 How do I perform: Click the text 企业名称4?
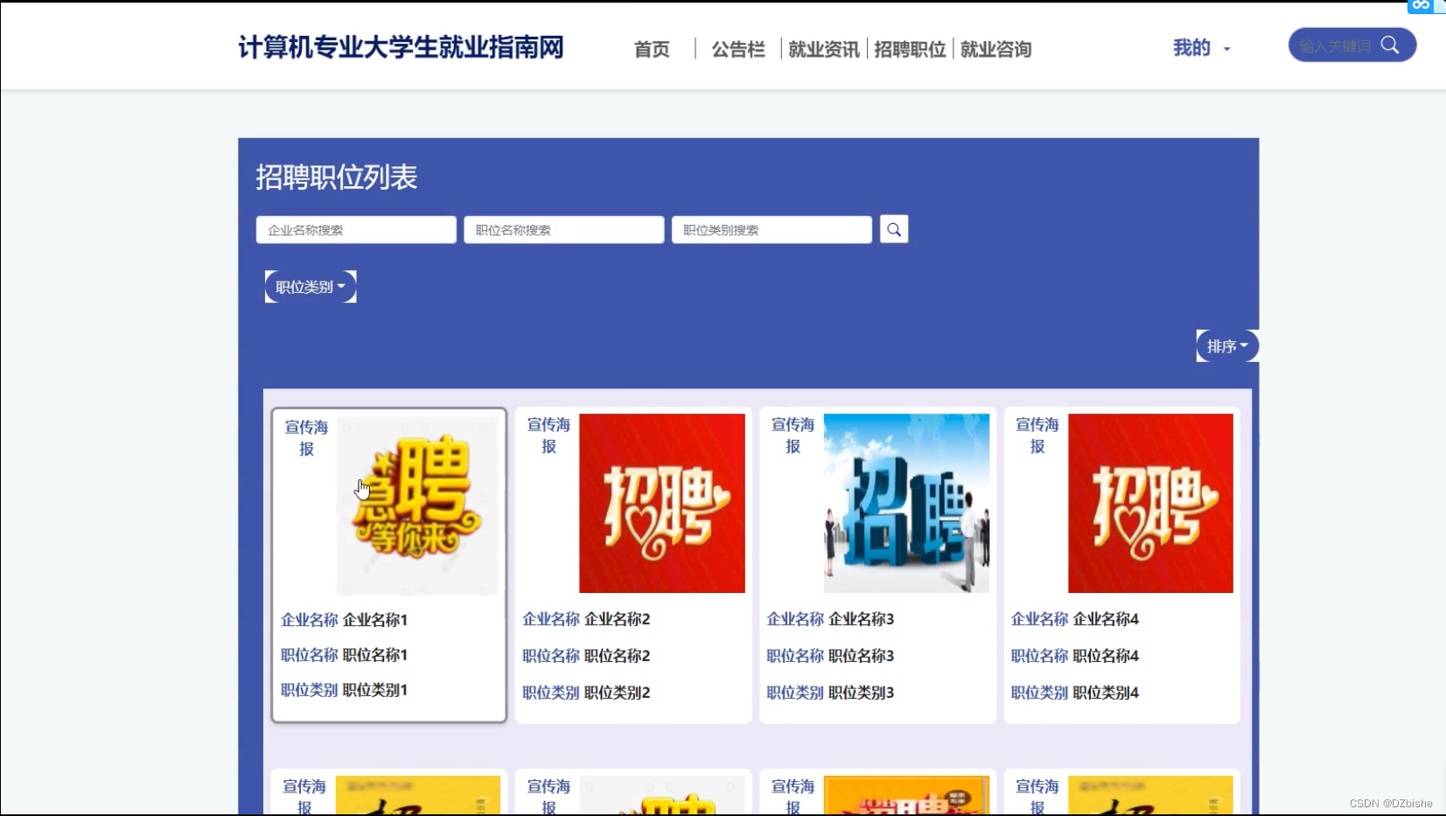(1106, 619)
